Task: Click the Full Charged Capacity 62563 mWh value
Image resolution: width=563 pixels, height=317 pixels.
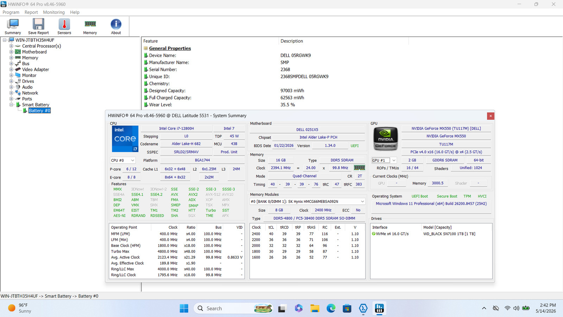Action: click(x=292, y=98)
